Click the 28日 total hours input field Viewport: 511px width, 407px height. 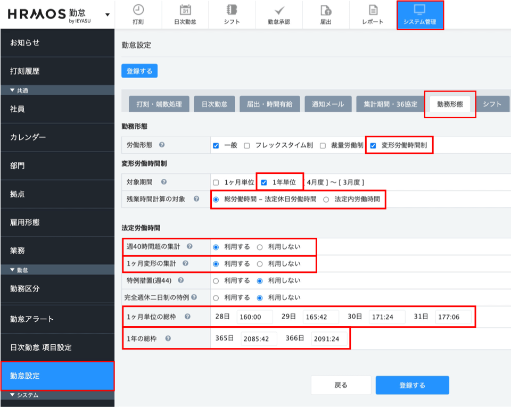point(254,317)
